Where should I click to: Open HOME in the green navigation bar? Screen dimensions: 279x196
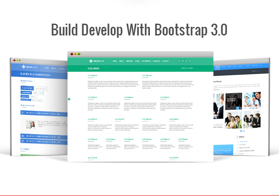click(115, 60)
